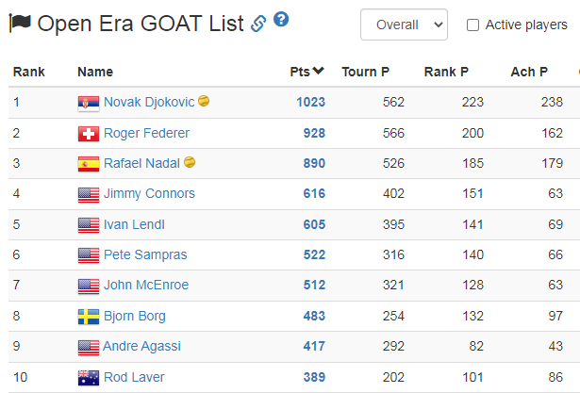Image resolution: width=580 pixels, height=393 pixels.
Task: Click the Swiss flag next to Roger Federer
Action: coord(89,134)
